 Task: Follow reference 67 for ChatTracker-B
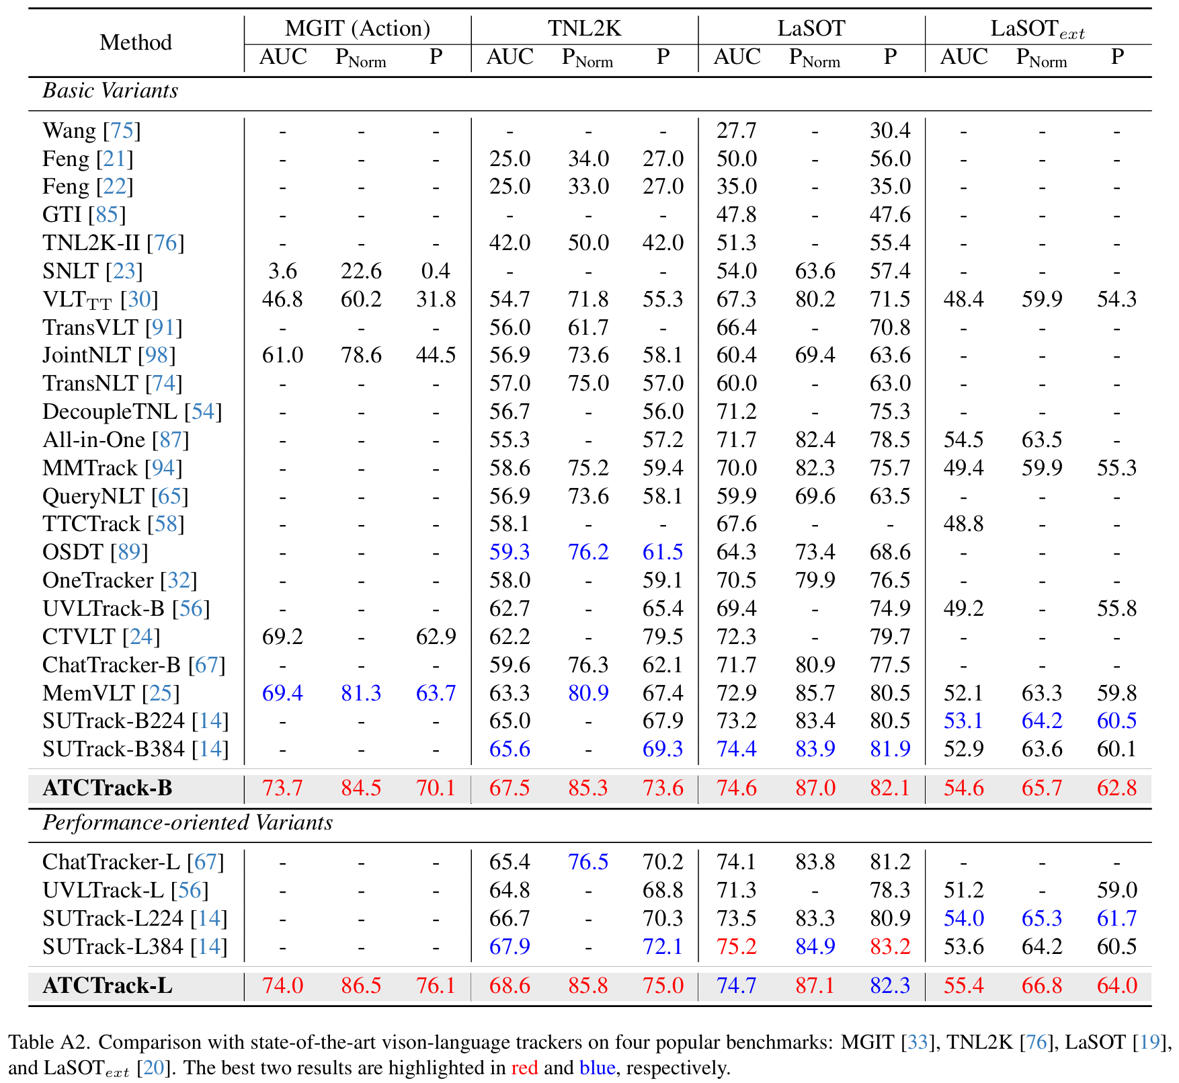(206, 665)
